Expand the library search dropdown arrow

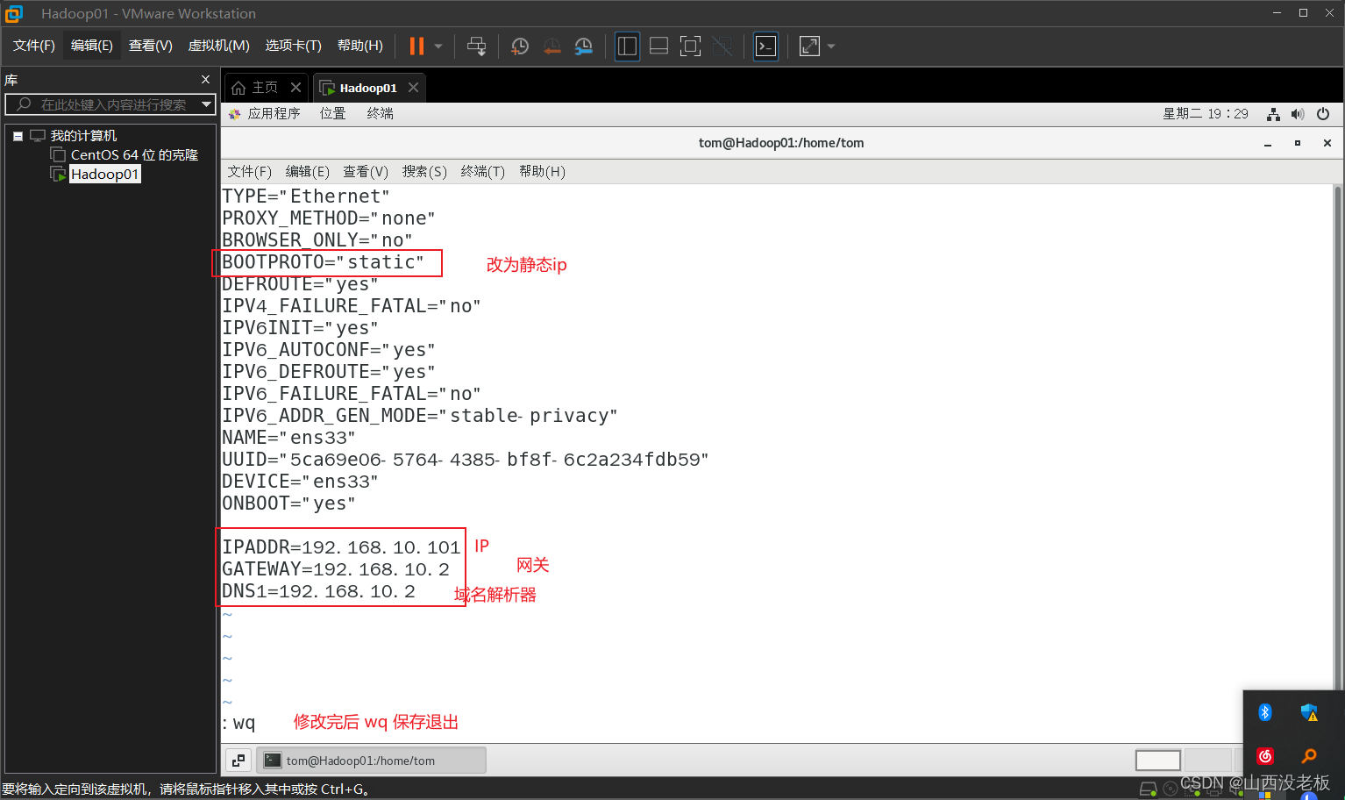coord(207,104)
